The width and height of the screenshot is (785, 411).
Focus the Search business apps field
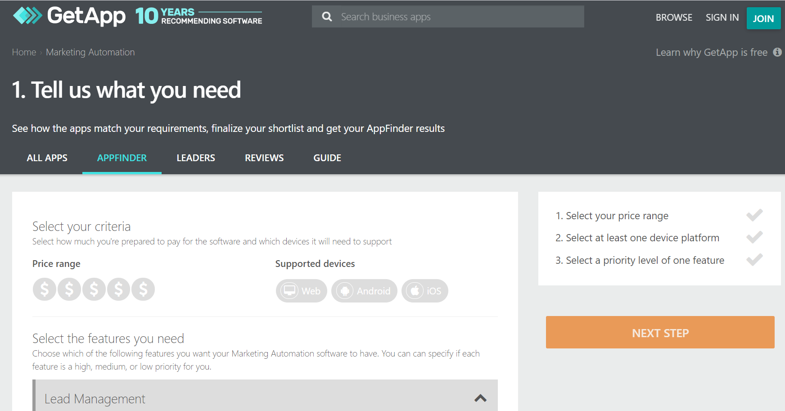coord(448,17)
